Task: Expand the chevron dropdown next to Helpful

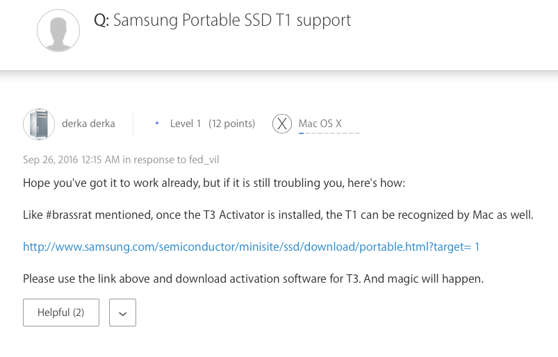Action: coord(122,313)
